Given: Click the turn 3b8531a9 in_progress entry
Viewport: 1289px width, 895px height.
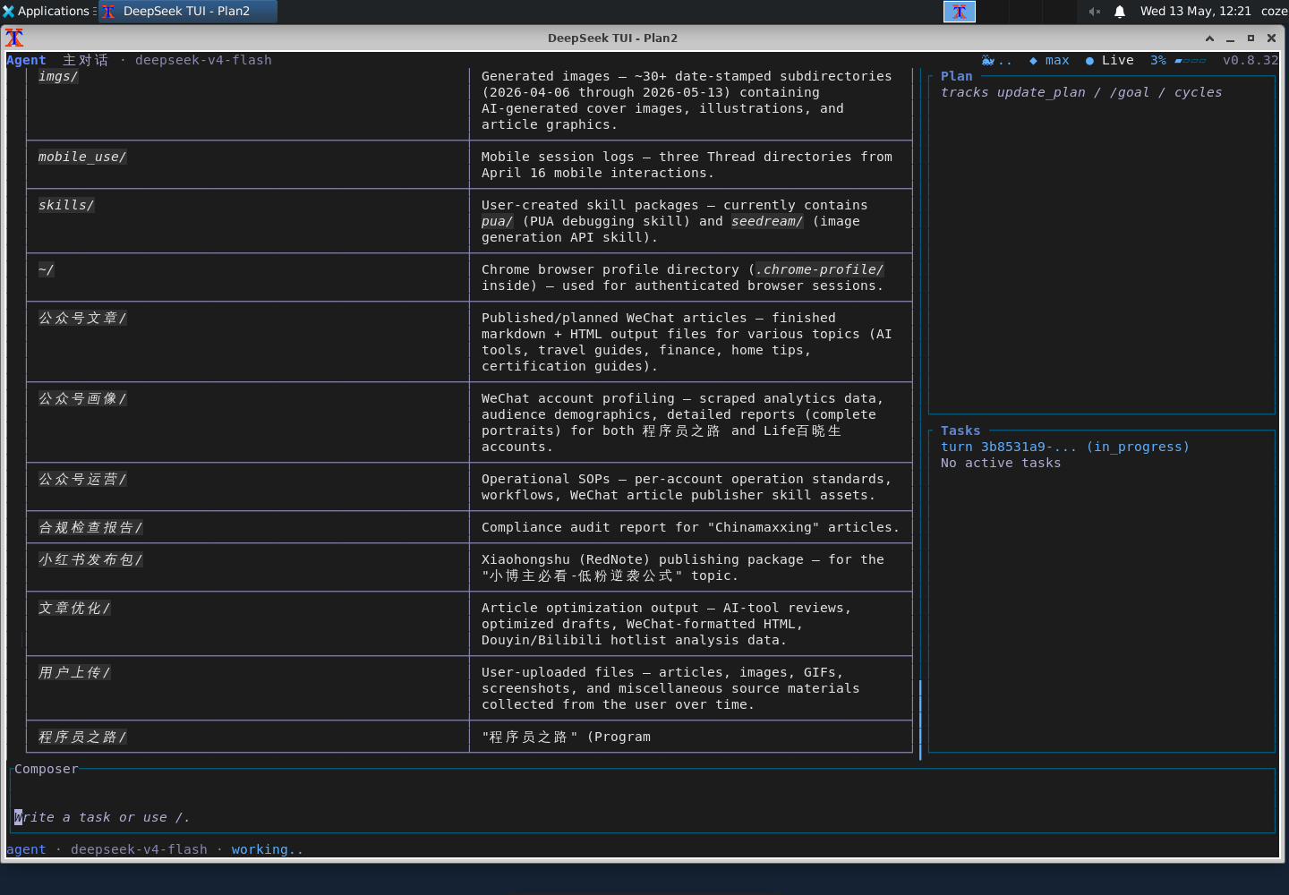Looking at the screenshot, I should click(x=1065, y=447).
